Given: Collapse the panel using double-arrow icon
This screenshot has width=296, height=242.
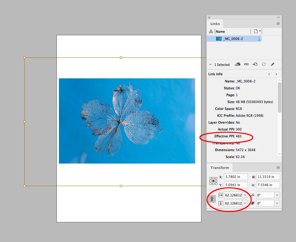Looking at the screenshot, I should [279, 17].
